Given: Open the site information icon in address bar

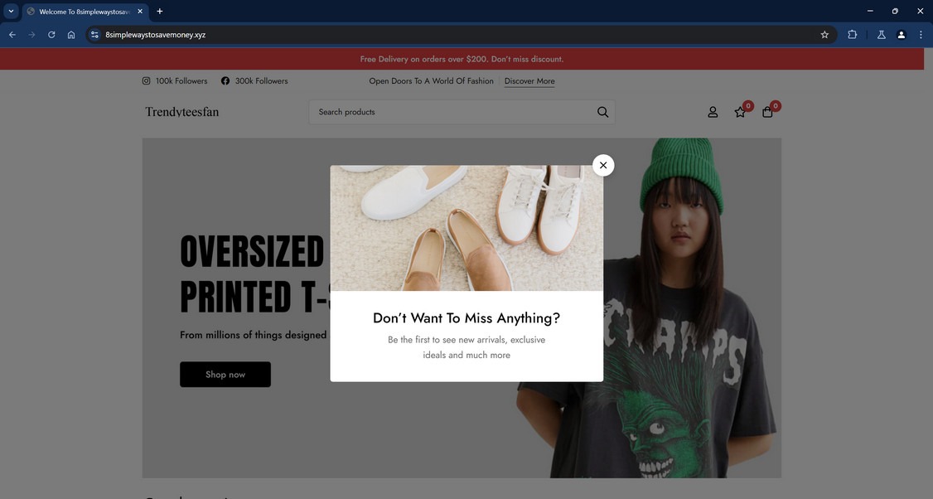Looking at the screenshot, I should coord(94,35).
